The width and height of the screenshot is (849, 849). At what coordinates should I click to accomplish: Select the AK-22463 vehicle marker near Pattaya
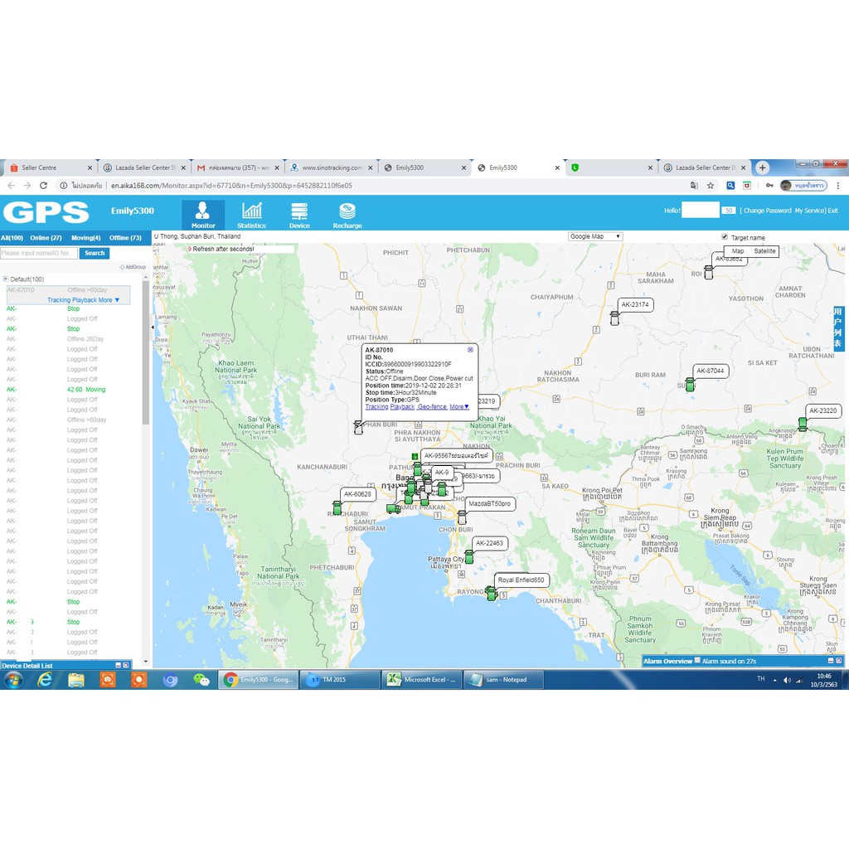tap(468, 557)
